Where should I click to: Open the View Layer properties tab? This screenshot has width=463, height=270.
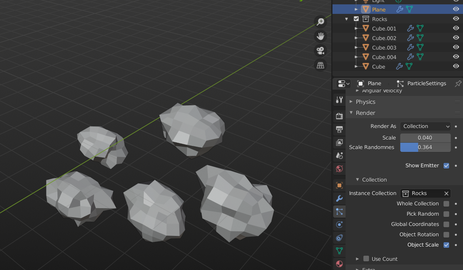coord(339,142)
